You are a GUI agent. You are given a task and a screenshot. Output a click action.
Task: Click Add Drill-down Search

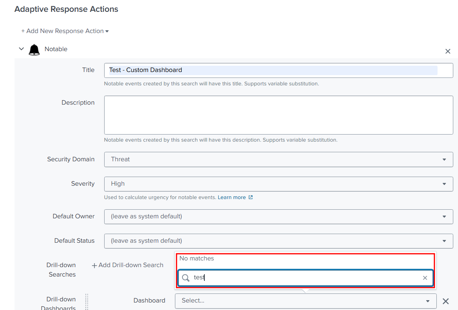127,265
